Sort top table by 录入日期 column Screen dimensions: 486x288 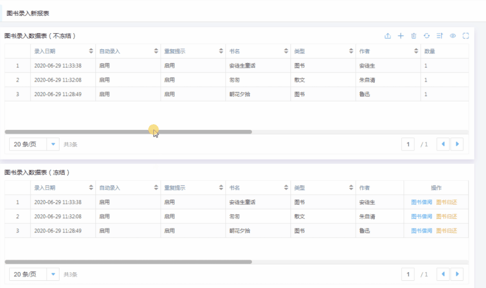[91, 51]
